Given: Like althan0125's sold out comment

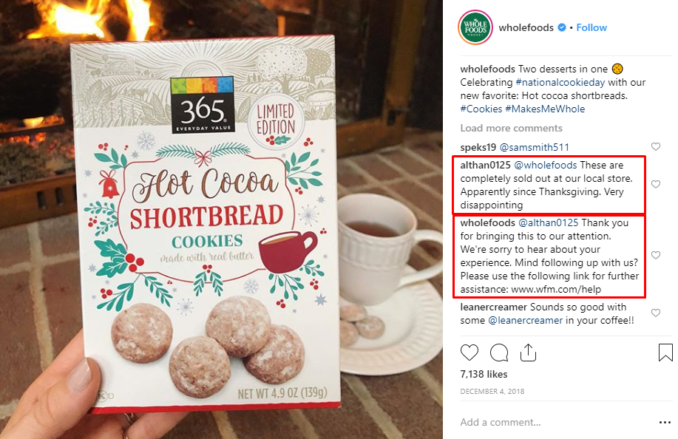Looking at the screenshot, I should (x=656, y=185).
